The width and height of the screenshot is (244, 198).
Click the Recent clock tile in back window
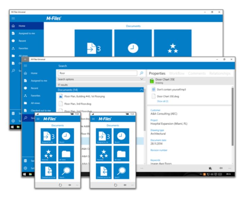tap(133, 43)
